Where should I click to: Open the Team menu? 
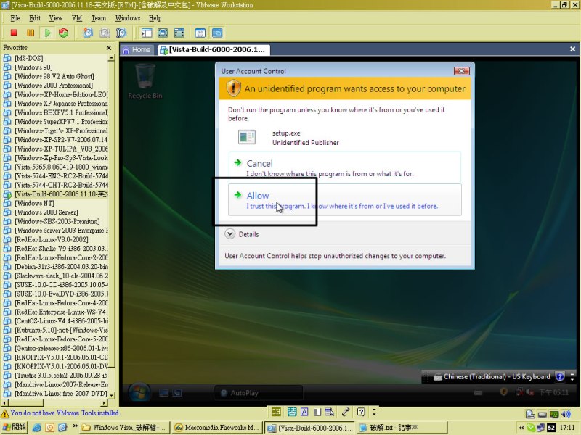[99, 18]
